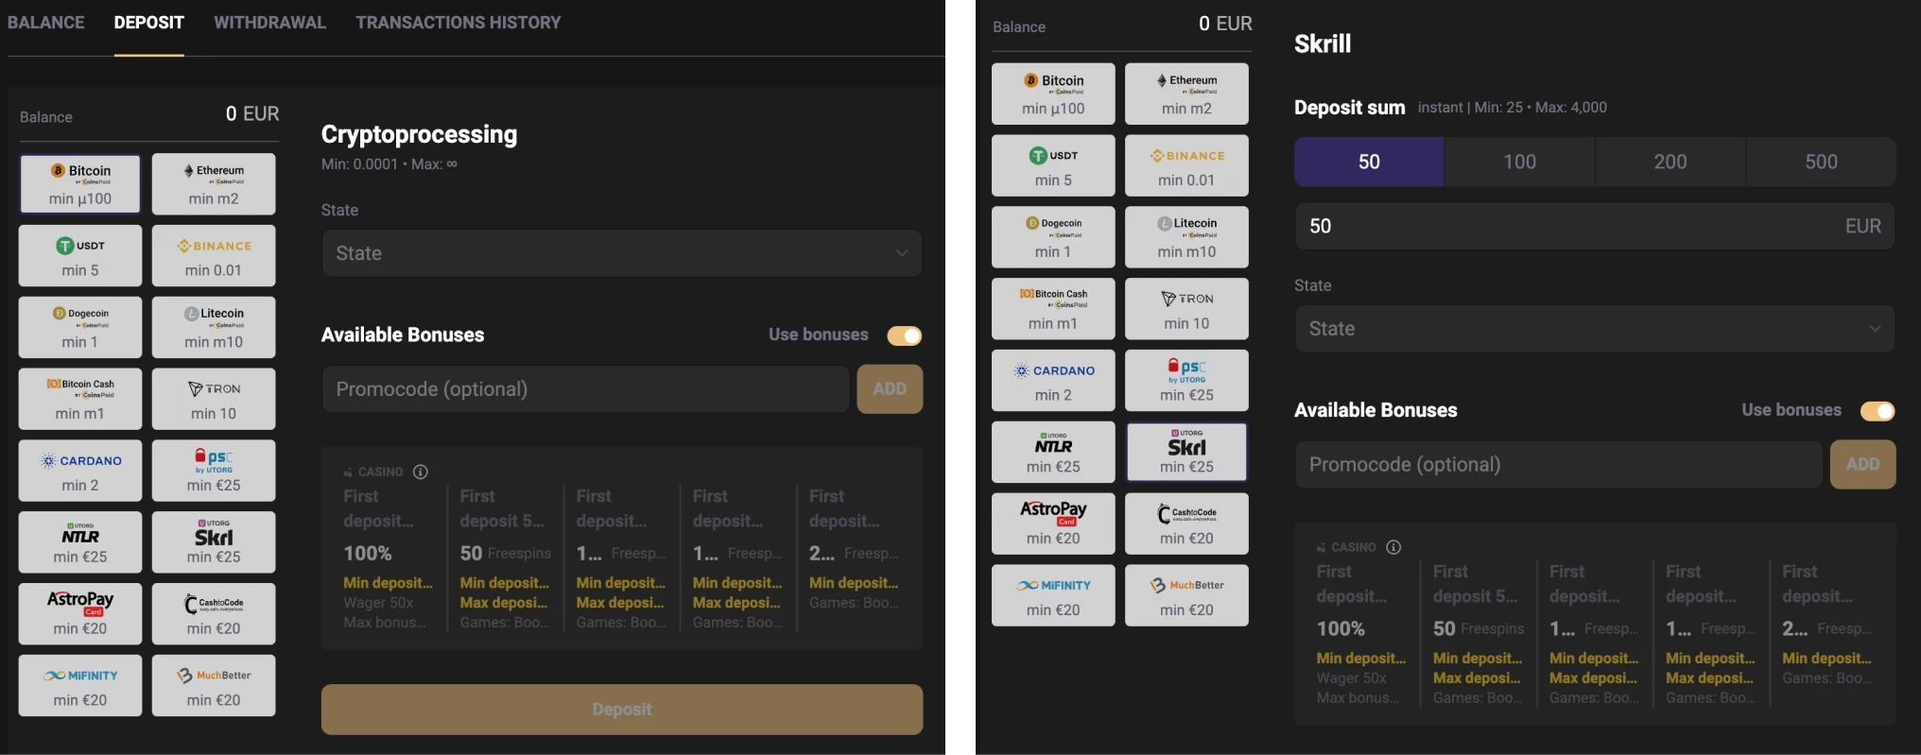The image size is (1921, 755).
Task: Click the EUR deposit amount input field
Action: 1569,227
